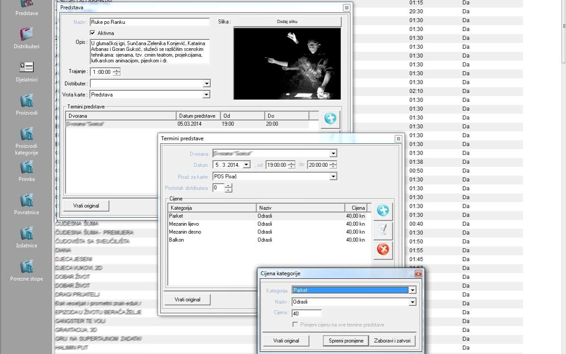This screenshot has width=566, height=354.
Task: Open the Primke sidebar icon
Action: pos(26,167)
